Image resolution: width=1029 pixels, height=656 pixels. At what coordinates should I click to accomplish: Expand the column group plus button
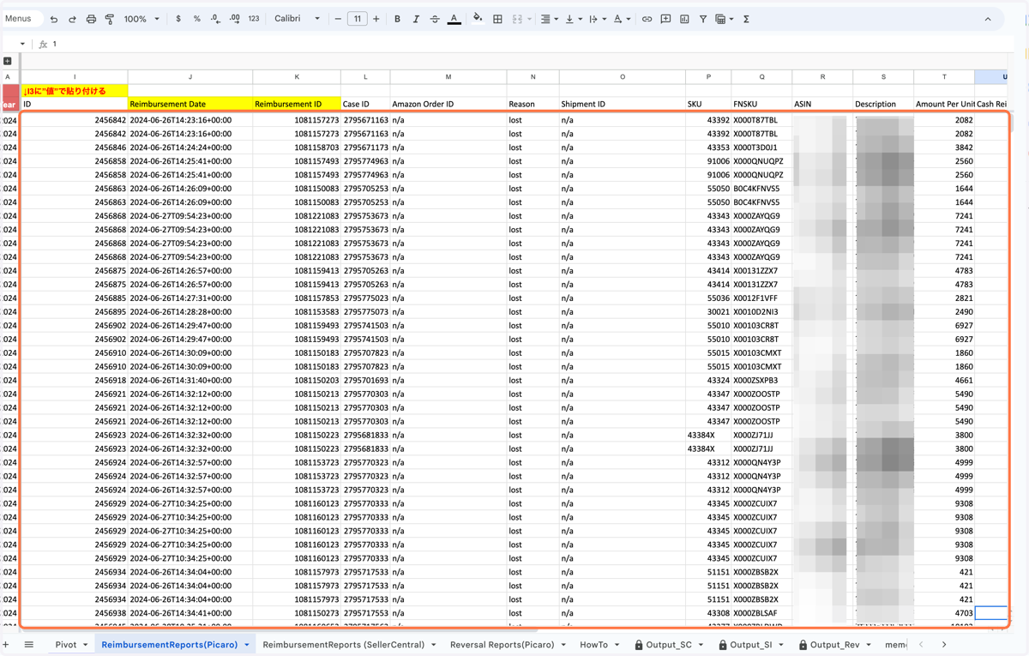8,61
